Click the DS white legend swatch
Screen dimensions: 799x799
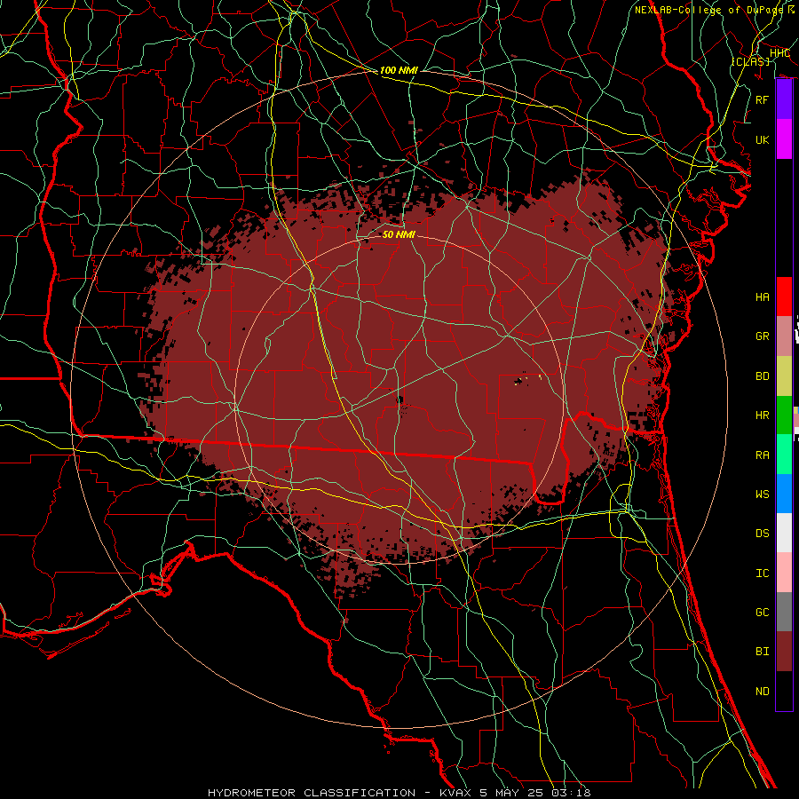point(784,533)
